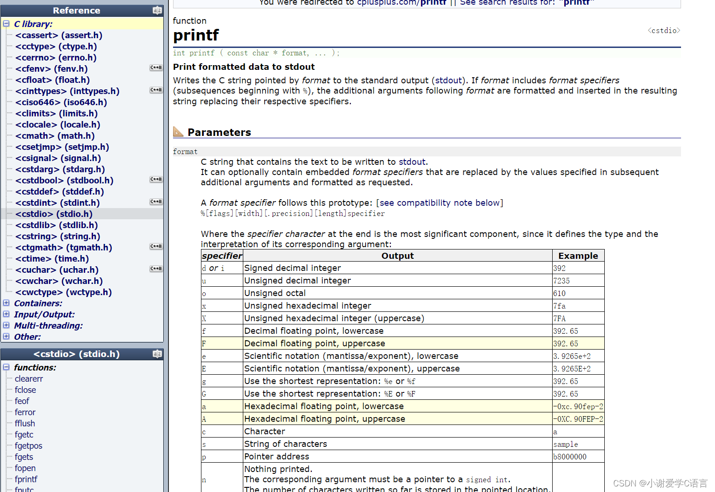Click the C++11 badge next to <cstdbool>

coord(156,180)
